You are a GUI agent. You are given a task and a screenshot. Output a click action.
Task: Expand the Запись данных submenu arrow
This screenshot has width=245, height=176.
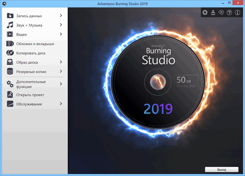pos(61,16)
